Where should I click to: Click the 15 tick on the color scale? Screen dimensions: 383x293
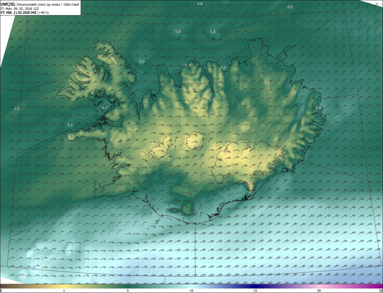(x=255, y=291)
